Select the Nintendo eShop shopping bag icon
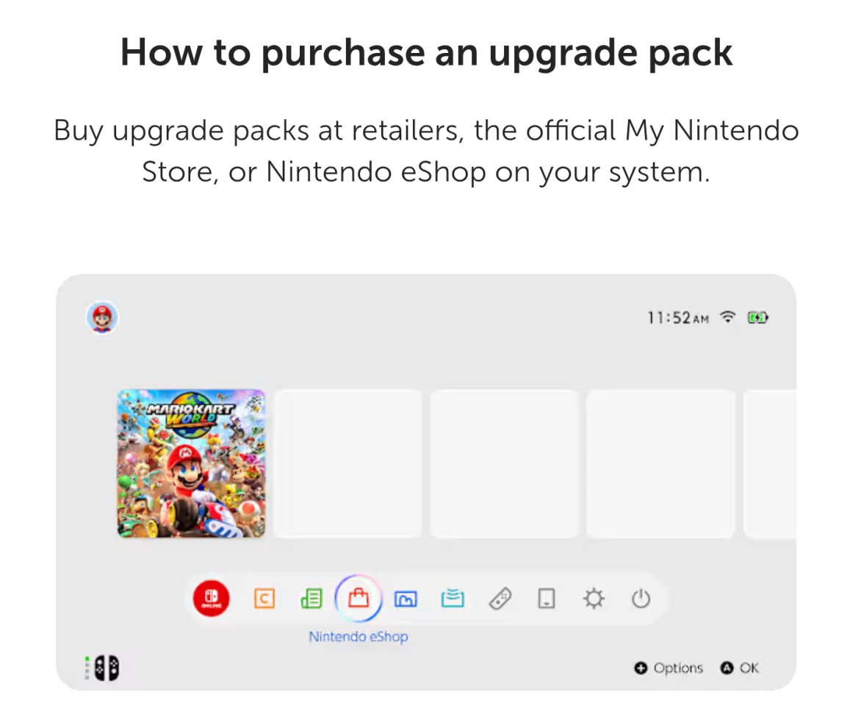This screenshot has width=864, height=706. [359, 598]
